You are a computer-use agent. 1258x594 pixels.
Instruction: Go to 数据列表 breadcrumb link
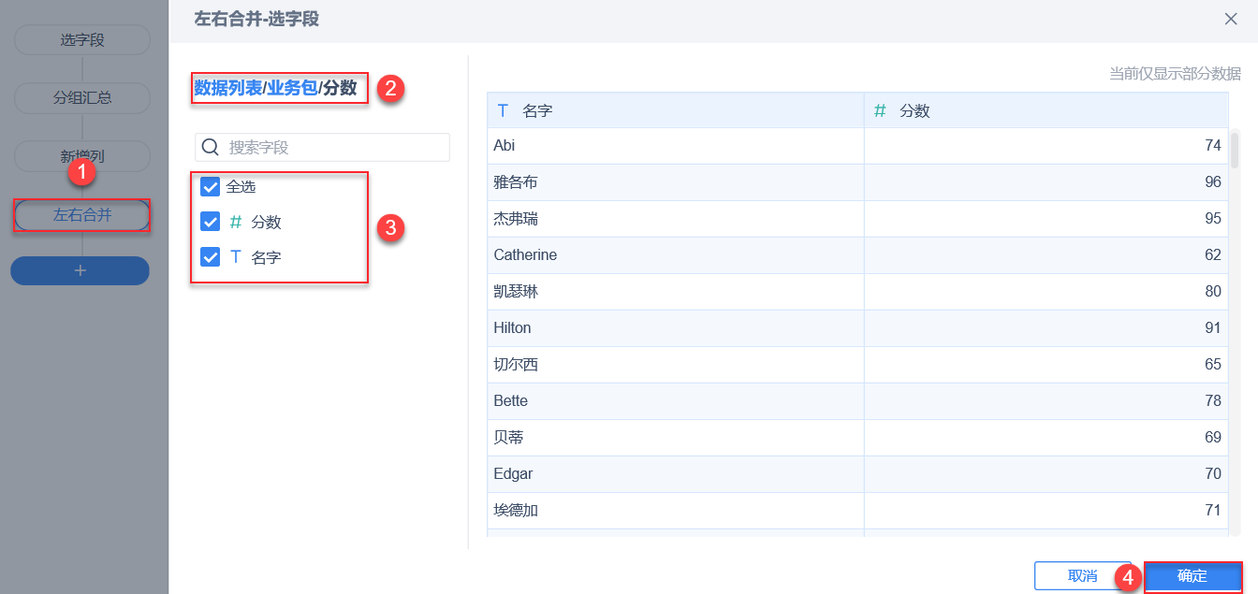click(x=227, y=89)
